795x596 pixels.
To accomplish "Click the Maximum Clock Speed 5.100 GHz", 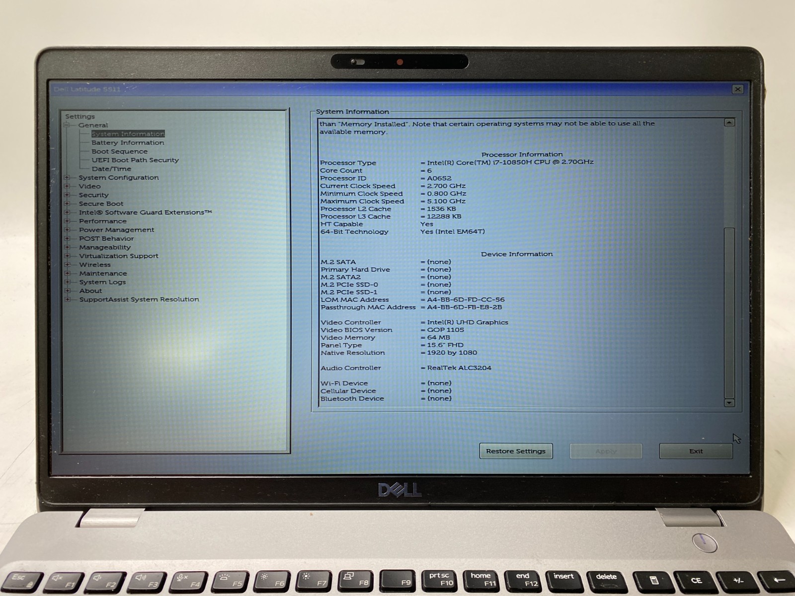I will point(446,201).
